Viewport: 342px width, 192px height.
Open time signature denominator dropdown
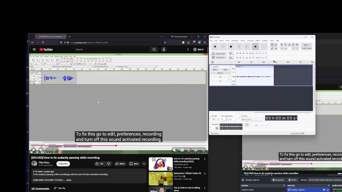234,119
